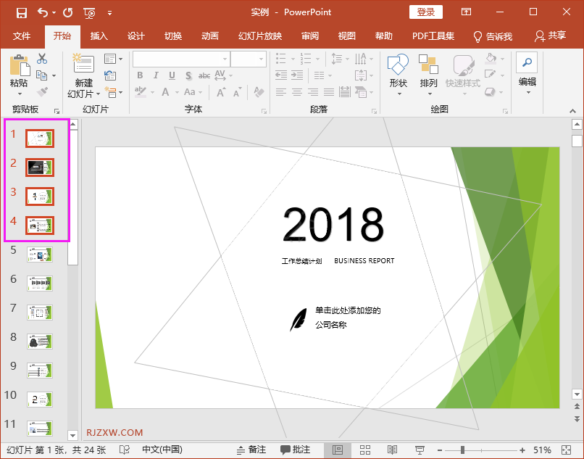Click the fit slide to window icon

(566, 450)
